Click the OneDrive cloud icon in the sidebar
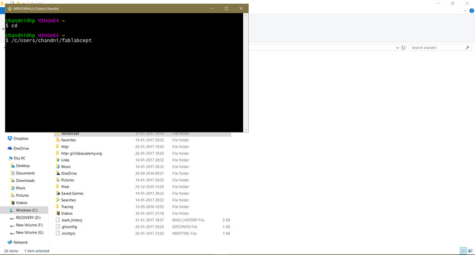 (x=10, y=148)
